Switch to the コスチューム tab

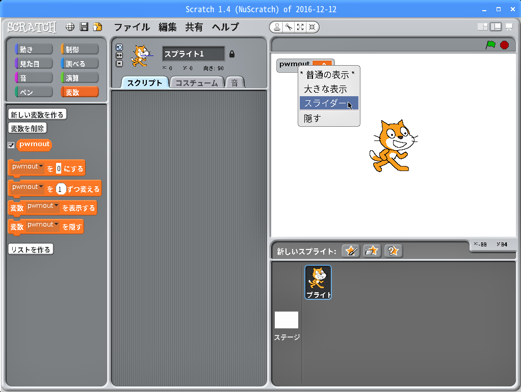pyautogui.click(x=197, y=82)
